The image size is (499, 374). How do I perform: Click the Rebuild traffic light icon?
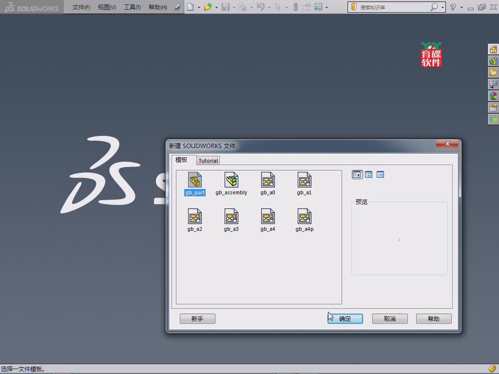click(x=296, y=7)
